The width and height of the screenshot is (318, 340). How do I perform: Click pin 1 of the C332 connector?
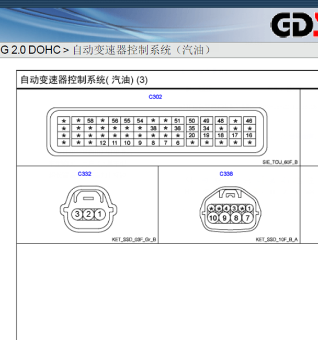coord(100,214)
